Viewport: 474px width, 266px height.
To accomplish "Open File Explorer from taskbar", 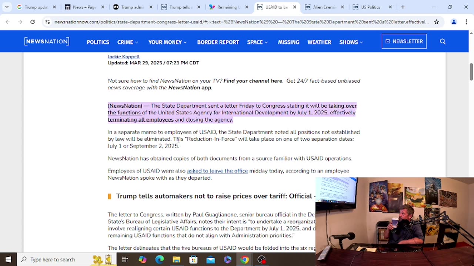I will coord(177,259).
